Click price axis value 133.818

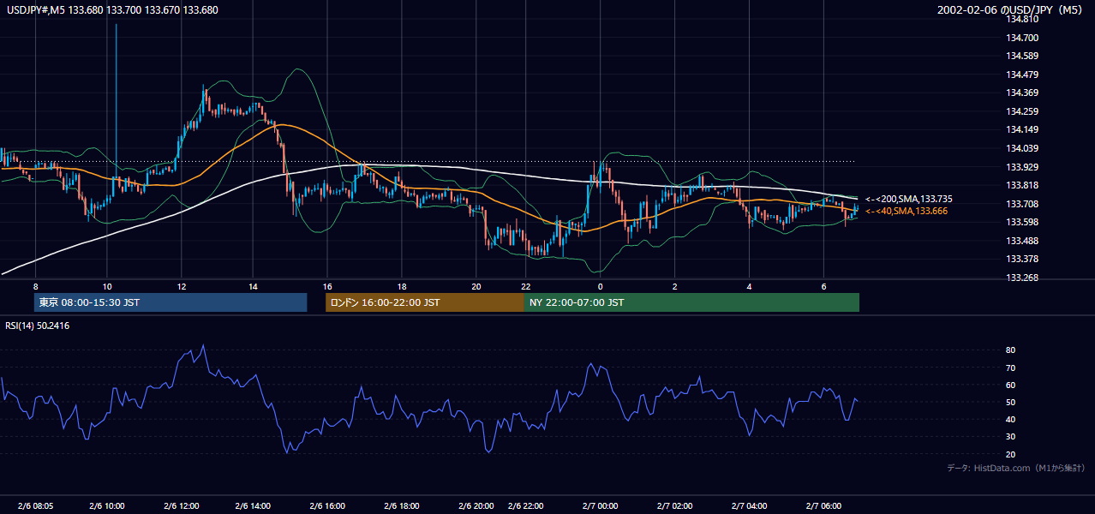(x=1021, y=185)
